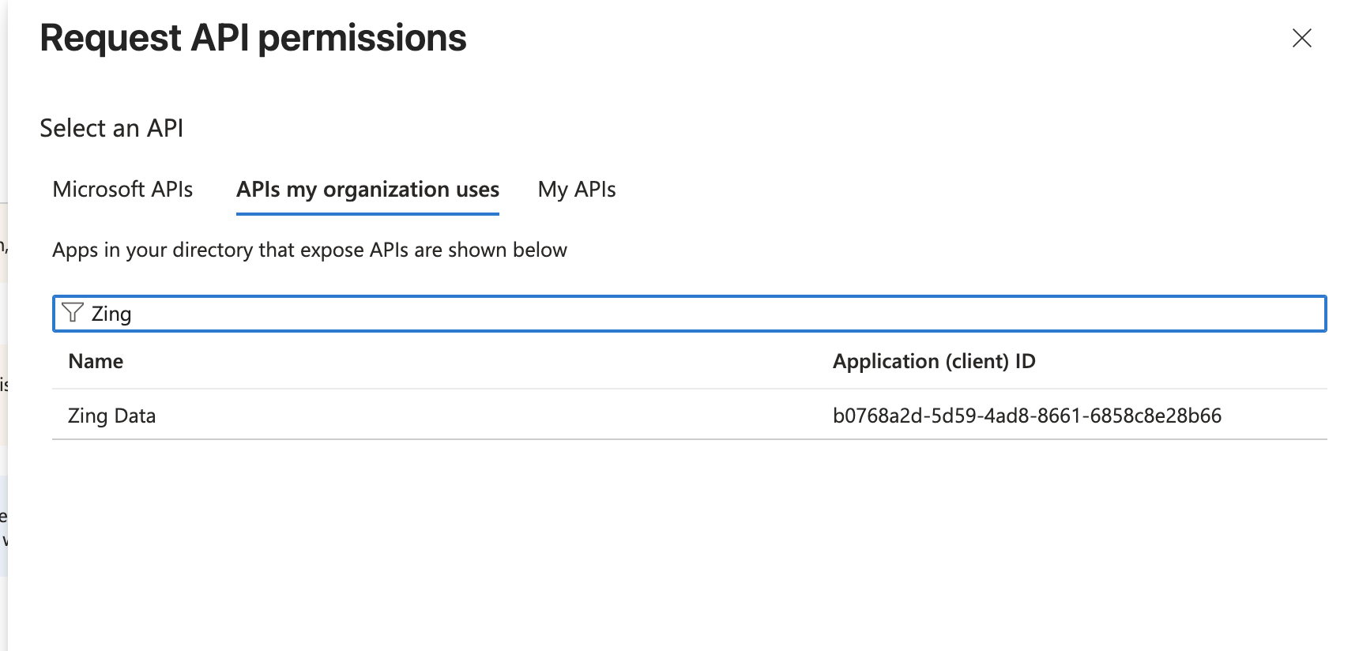1359x651 pixels.
Task: Click the blue underline beneath the active tab
Action: [367, 213]
